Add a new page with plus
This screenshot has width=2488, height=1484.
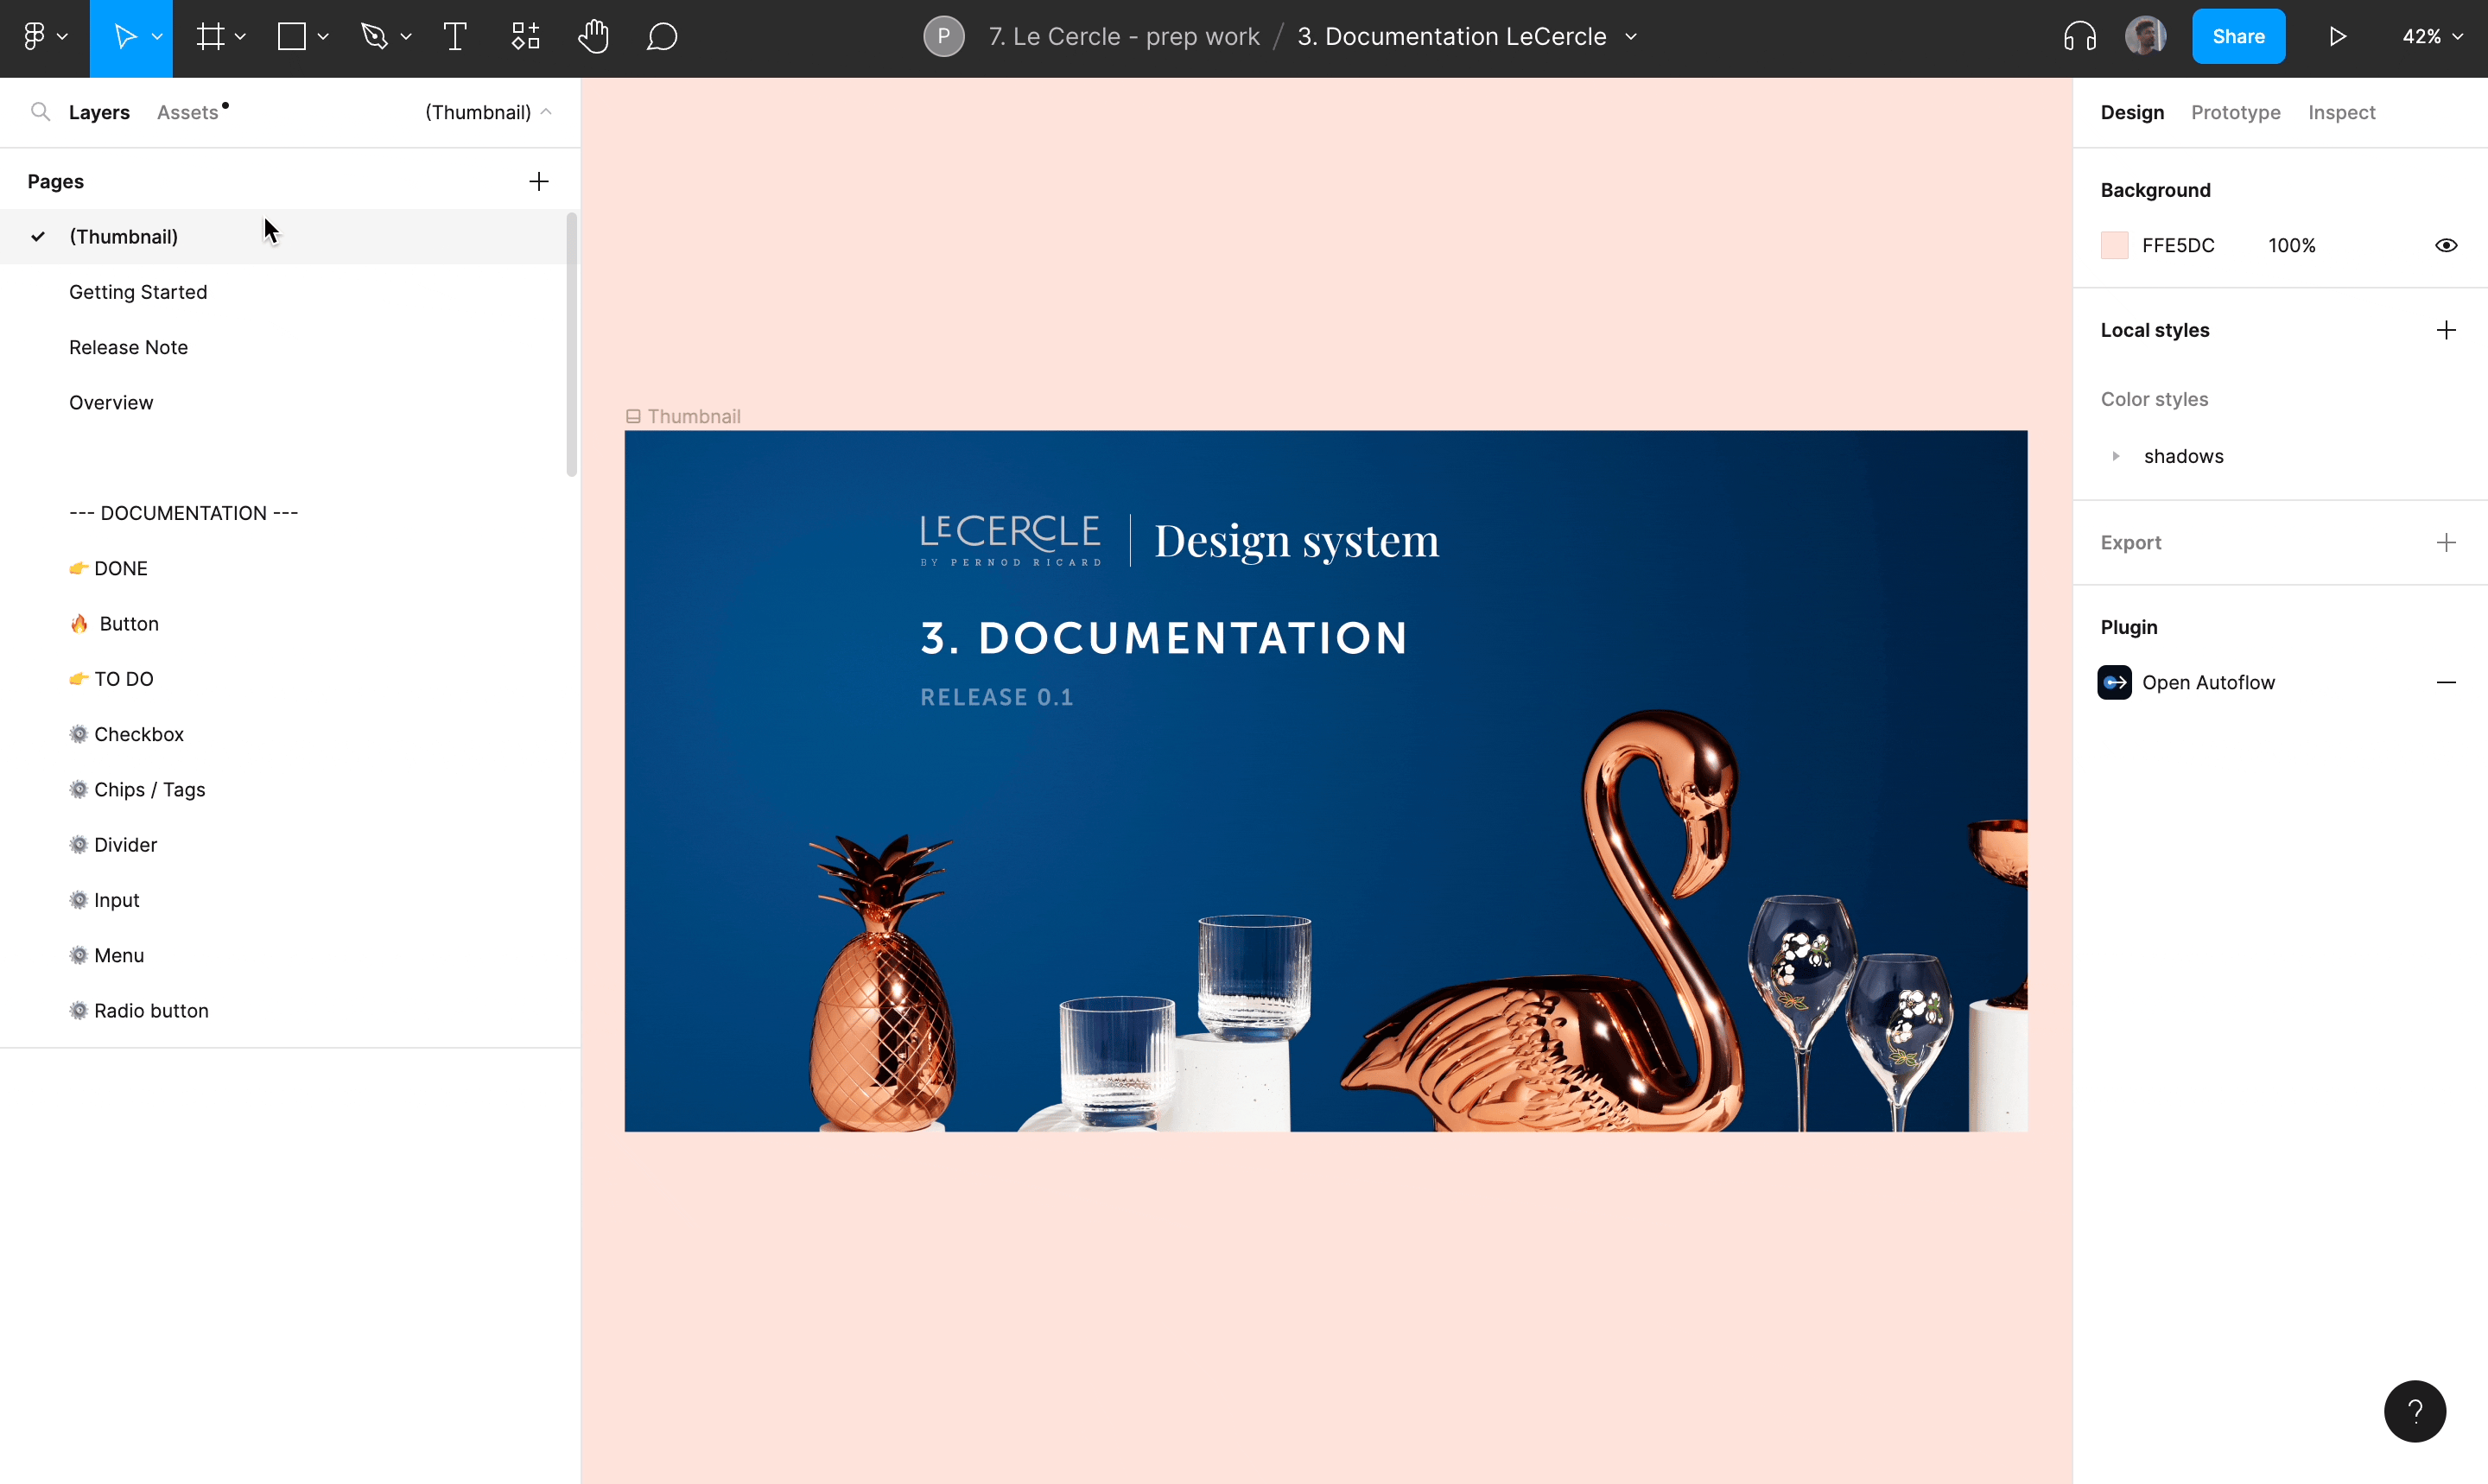pyautogui.click(x=538, y=181)
